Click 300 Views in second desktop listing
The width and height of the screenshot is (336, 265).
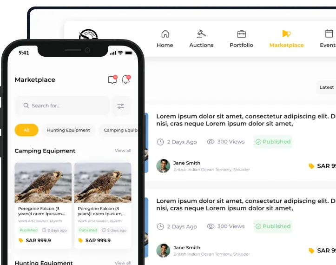click(x=231, y=226)
